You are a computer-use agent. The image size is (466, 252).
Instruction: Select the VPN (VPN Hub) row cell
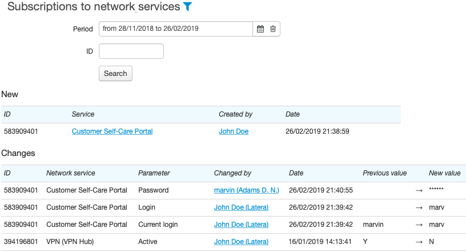coord(70,242)
